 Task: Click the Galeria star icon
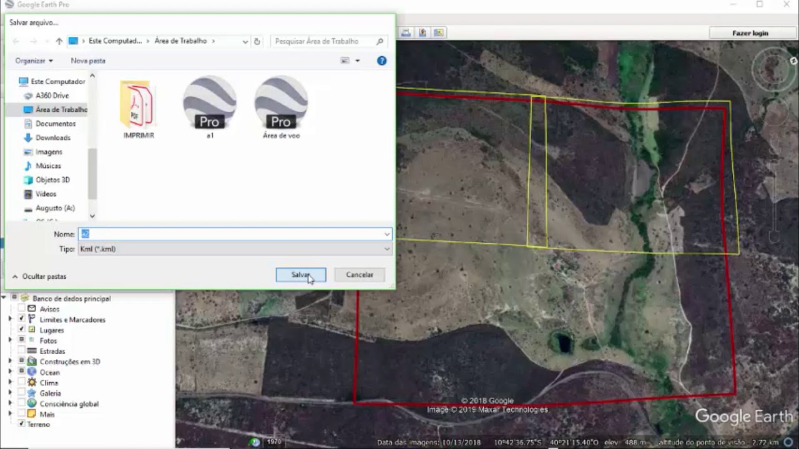click(x=32, y=393)
